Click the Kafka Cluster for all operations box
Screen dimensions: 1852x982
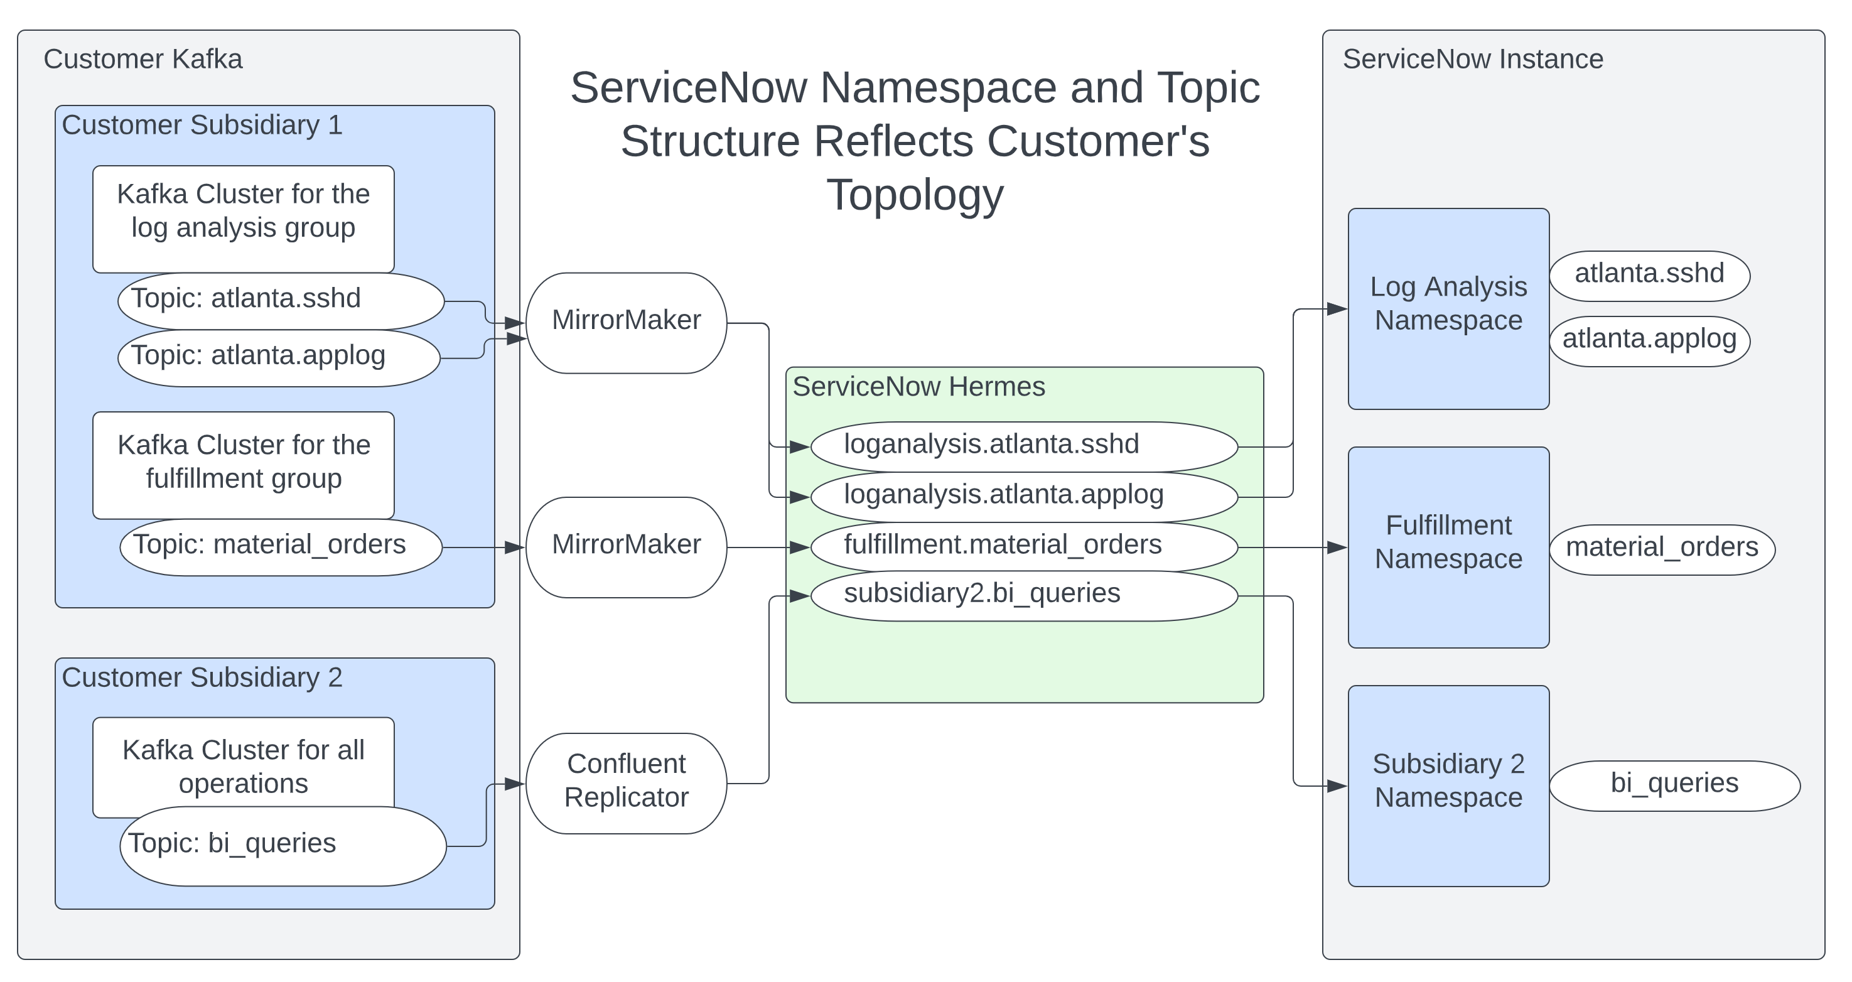pos(244,762)
